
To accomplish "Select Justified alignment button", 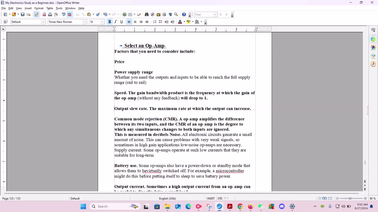I will (x=147, y=22).
